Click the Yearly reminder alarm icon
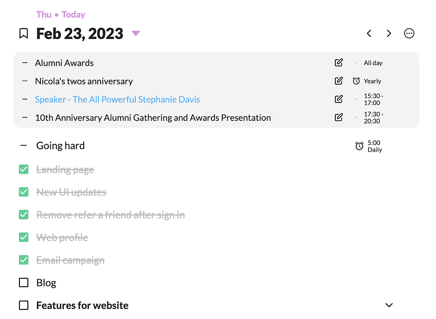Screen dimensions: 436x319 (x=356, y=81)
